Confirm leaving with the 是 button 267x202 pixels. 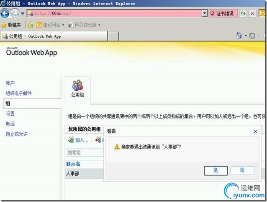[x=216, y=171]
